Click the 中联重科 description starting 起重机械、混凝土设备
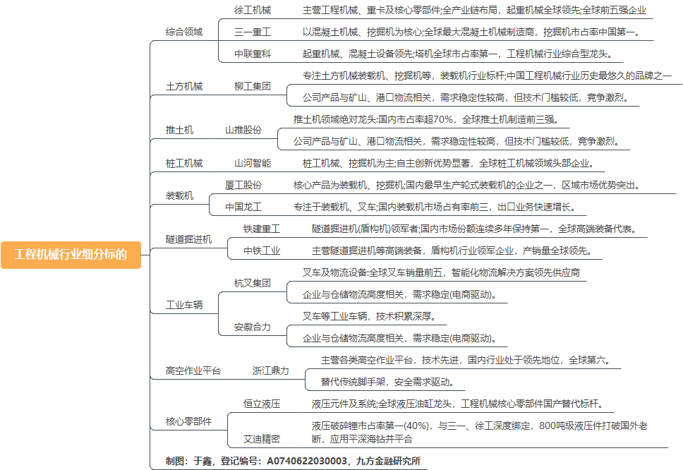 pyautogui.click(x=458, y=54)
